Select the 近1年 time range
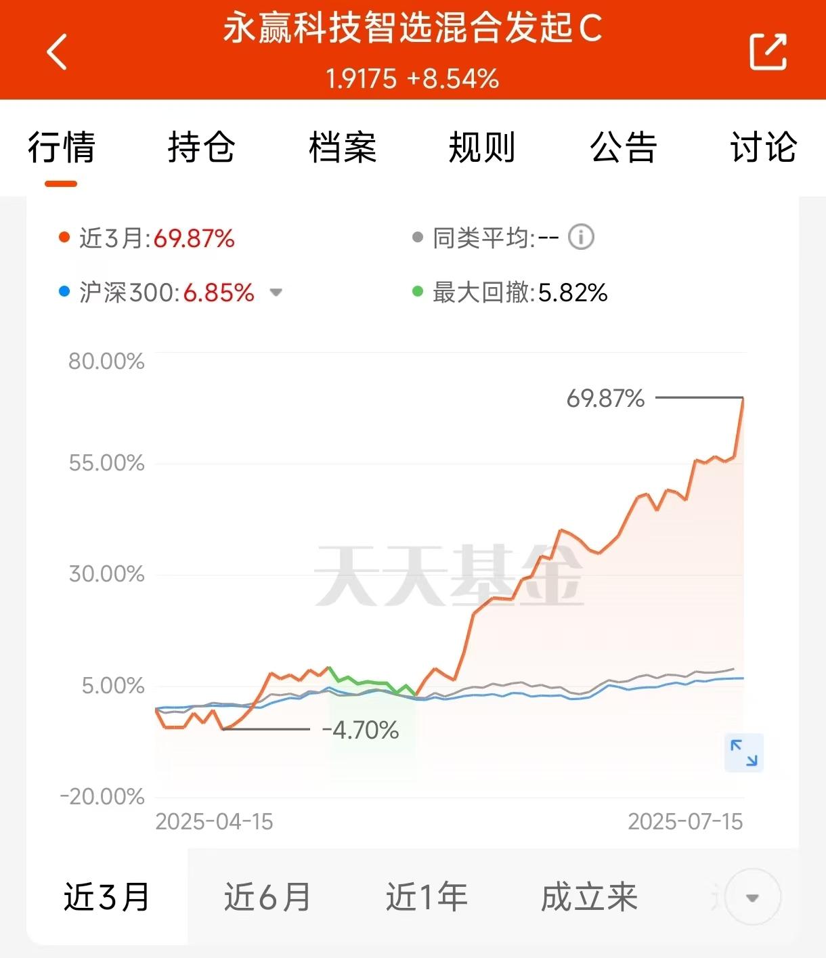 coord(427,897)
